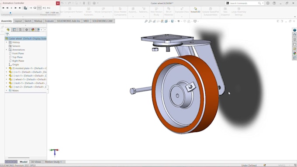Click the fast play double-speed button
297x167 pixels.
(48, 8)
